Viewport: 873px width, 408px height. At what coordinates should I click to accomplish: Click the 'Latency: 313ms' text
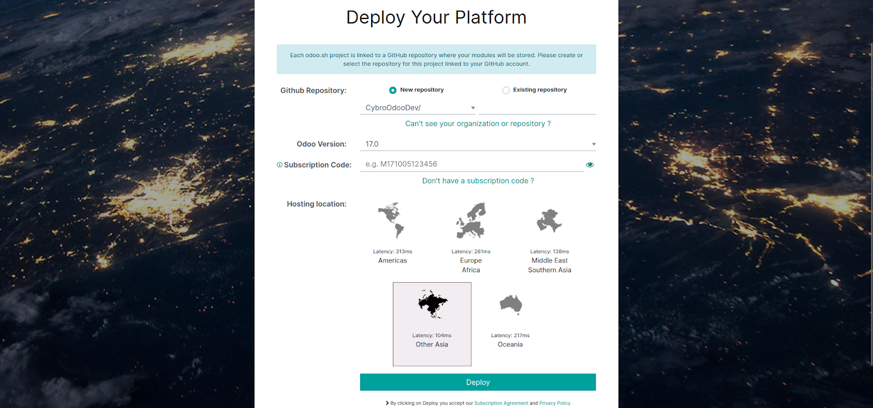392,252
